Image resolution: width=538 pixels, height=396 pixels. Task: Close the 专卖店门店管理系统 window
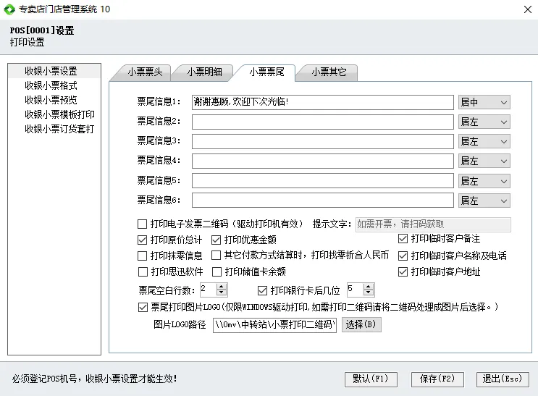[528, 9]
